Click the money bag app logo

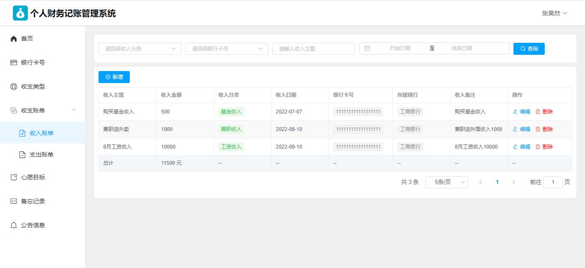pos(20,13)
